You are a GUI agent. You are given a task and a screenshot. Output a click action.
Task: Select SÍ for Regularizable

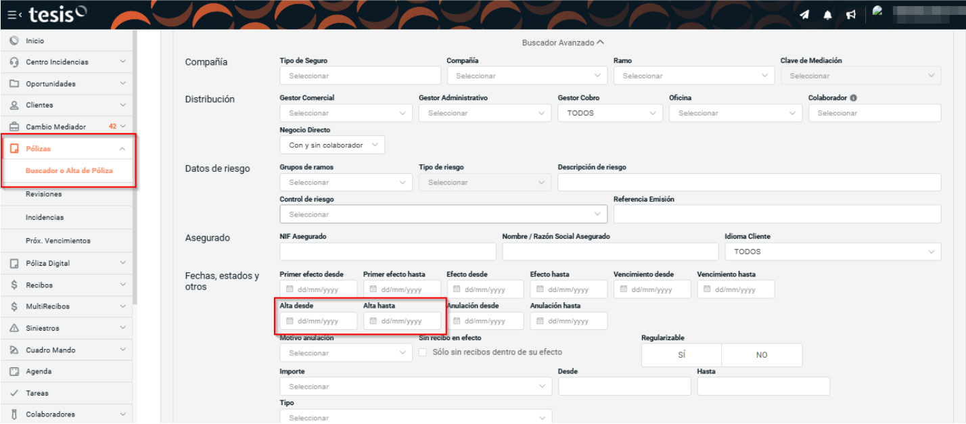(681, 355)
